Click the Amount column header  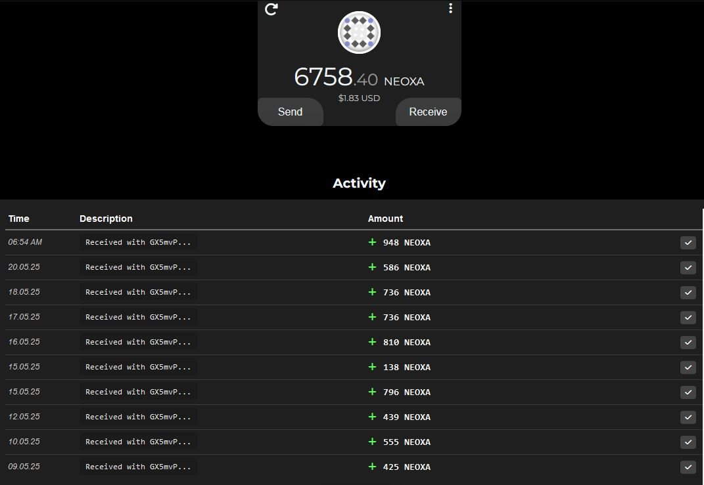coord(385,219)
